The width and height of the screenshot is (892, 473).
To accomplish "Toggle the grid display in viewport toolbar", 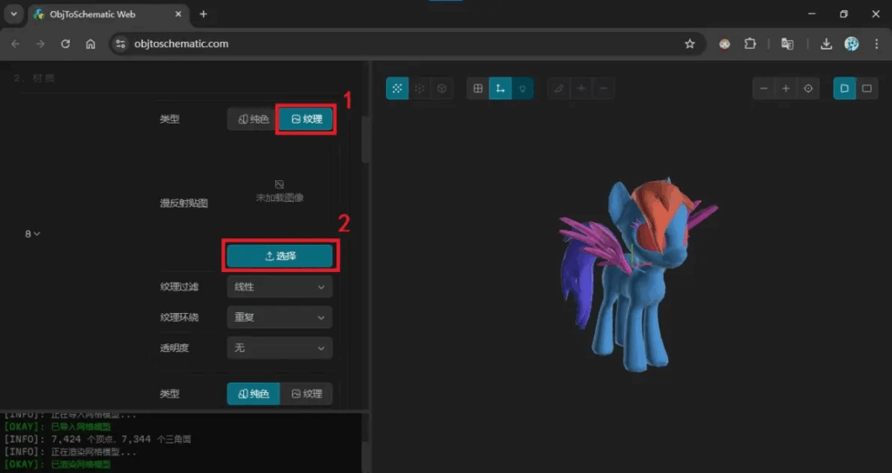I will pos(478,89).
